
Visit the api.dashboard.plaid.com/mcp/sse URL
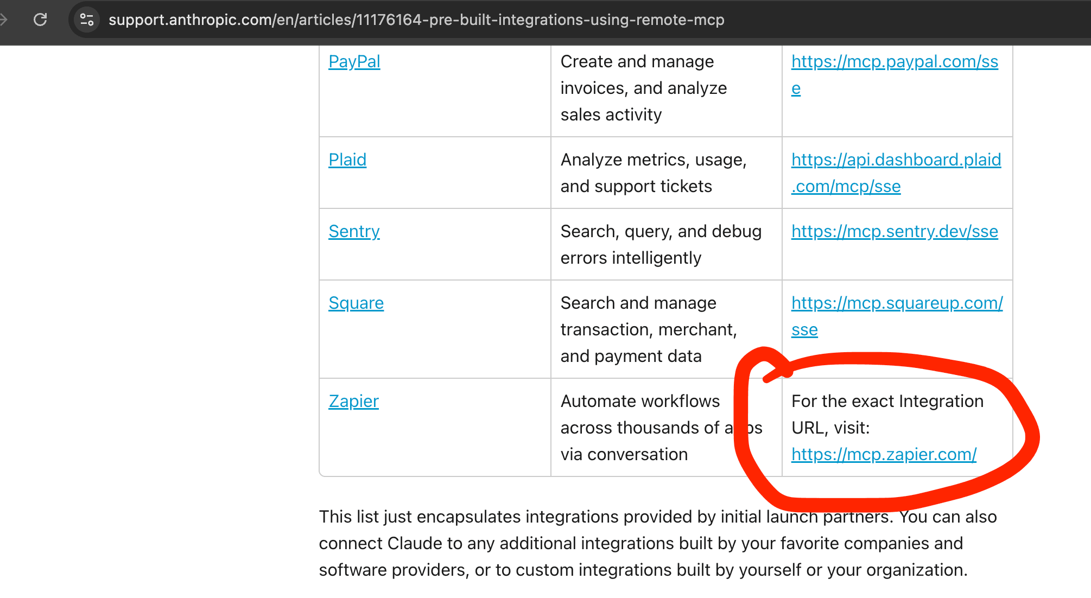[896, 173]
